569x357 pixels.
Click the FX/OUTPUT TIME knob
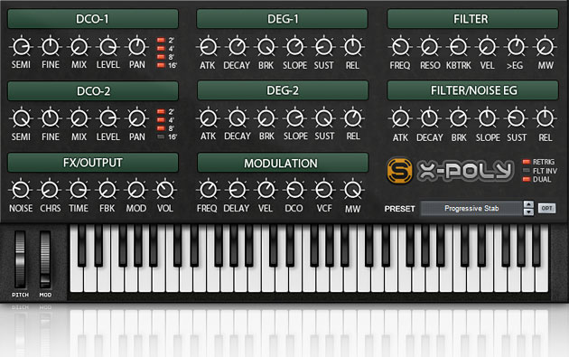pos(79,190)
